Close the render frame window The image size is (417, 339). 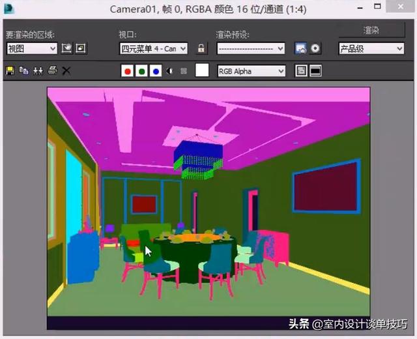[401, 7]
